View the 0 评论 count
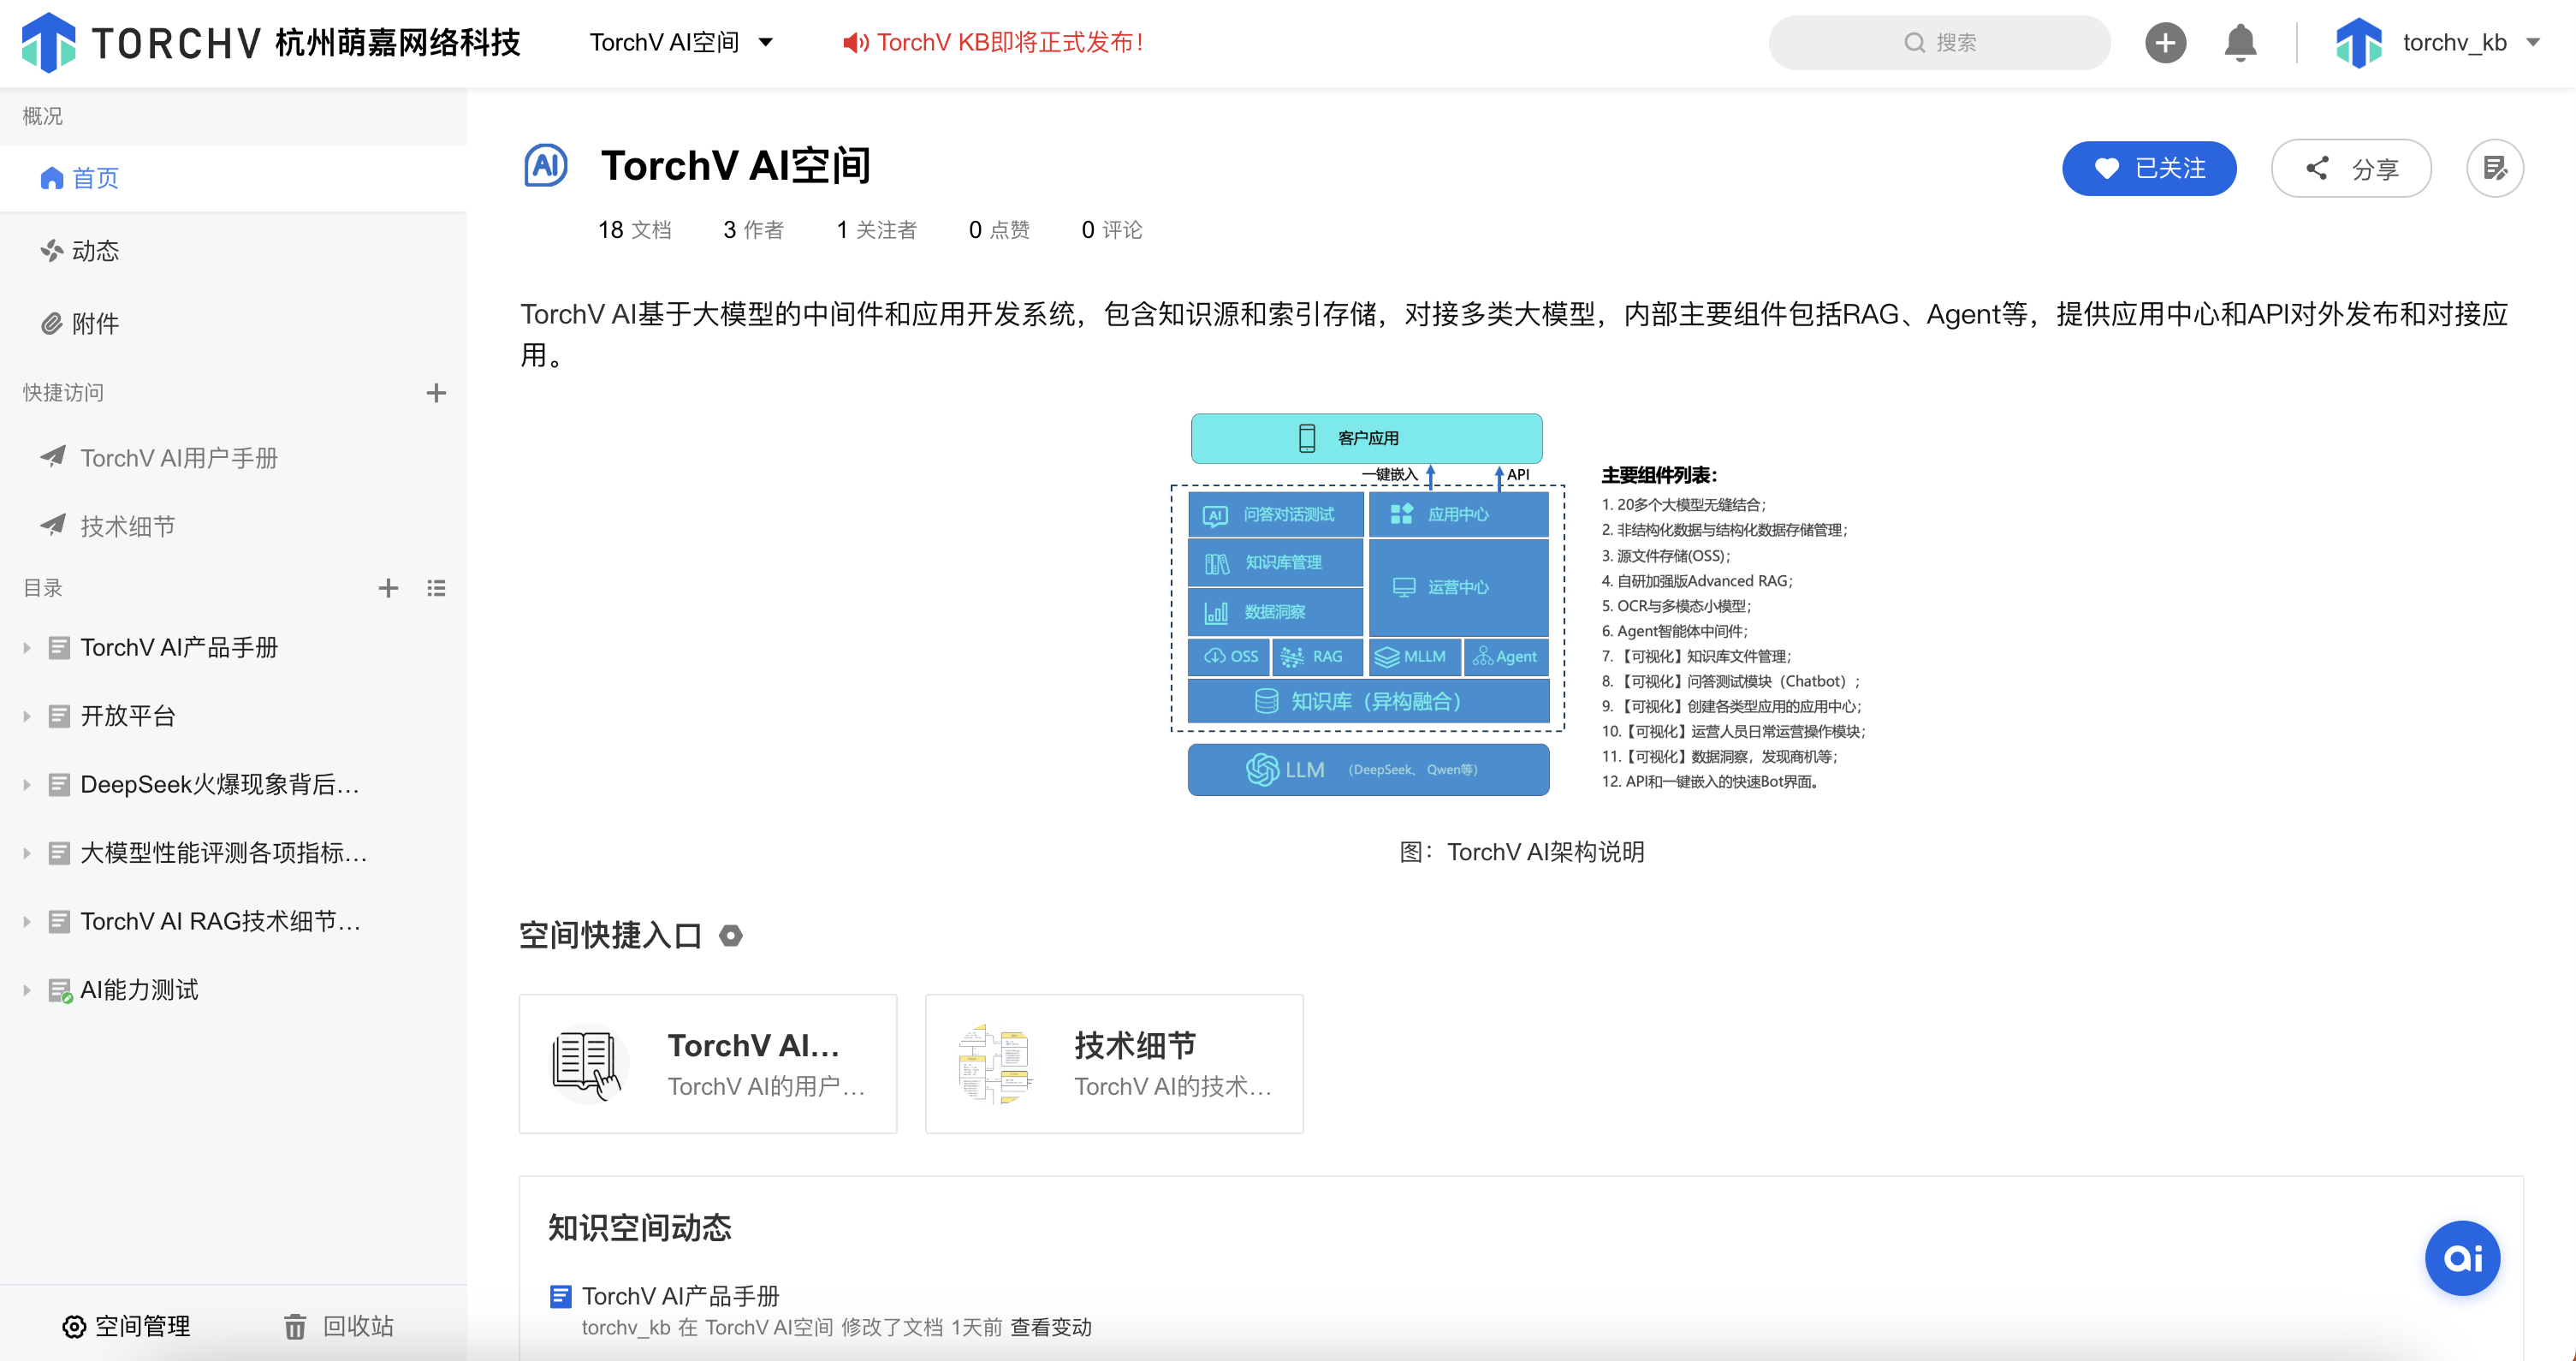 click(x=1111, y=229)
